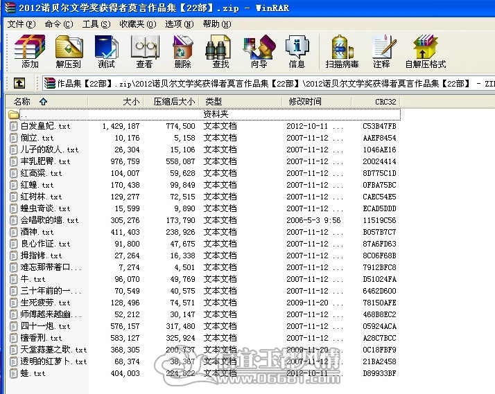Viewport: 495px width, 394px height.
Task: Sort by the 名称 column header
Action: [46, 102]
